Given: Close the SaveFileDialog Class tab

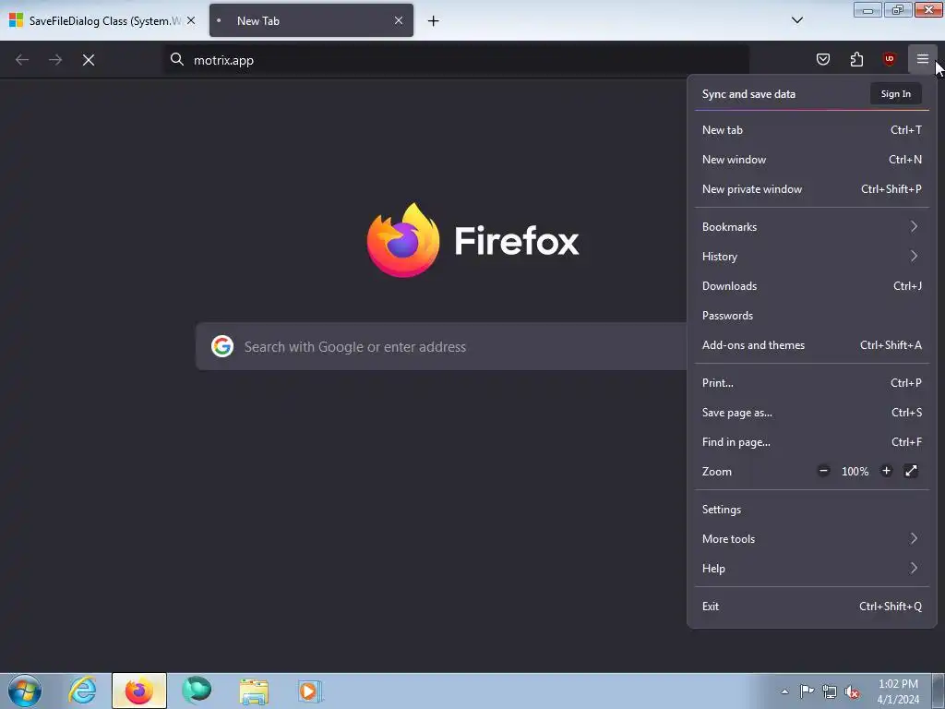Looking at the screenshot, I should (191, 20).
